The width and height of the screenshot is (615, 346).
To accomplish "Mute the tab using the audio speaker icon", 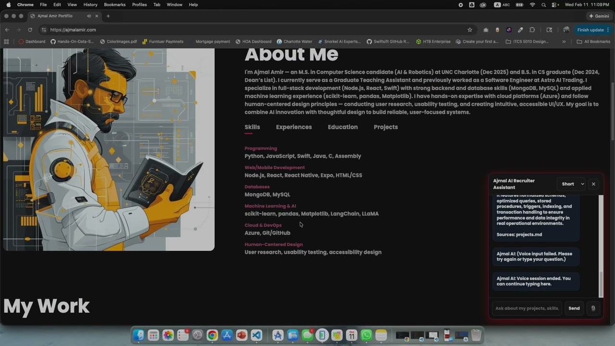I will (89, 16).
